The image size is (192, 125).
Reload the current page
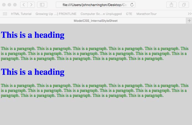click(x=132, y=5)
